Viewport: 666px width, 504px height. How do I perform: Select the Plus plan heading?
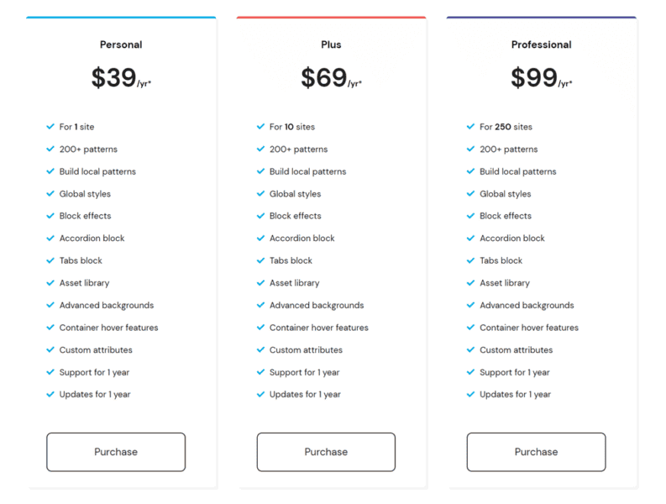tap(331, 45)
